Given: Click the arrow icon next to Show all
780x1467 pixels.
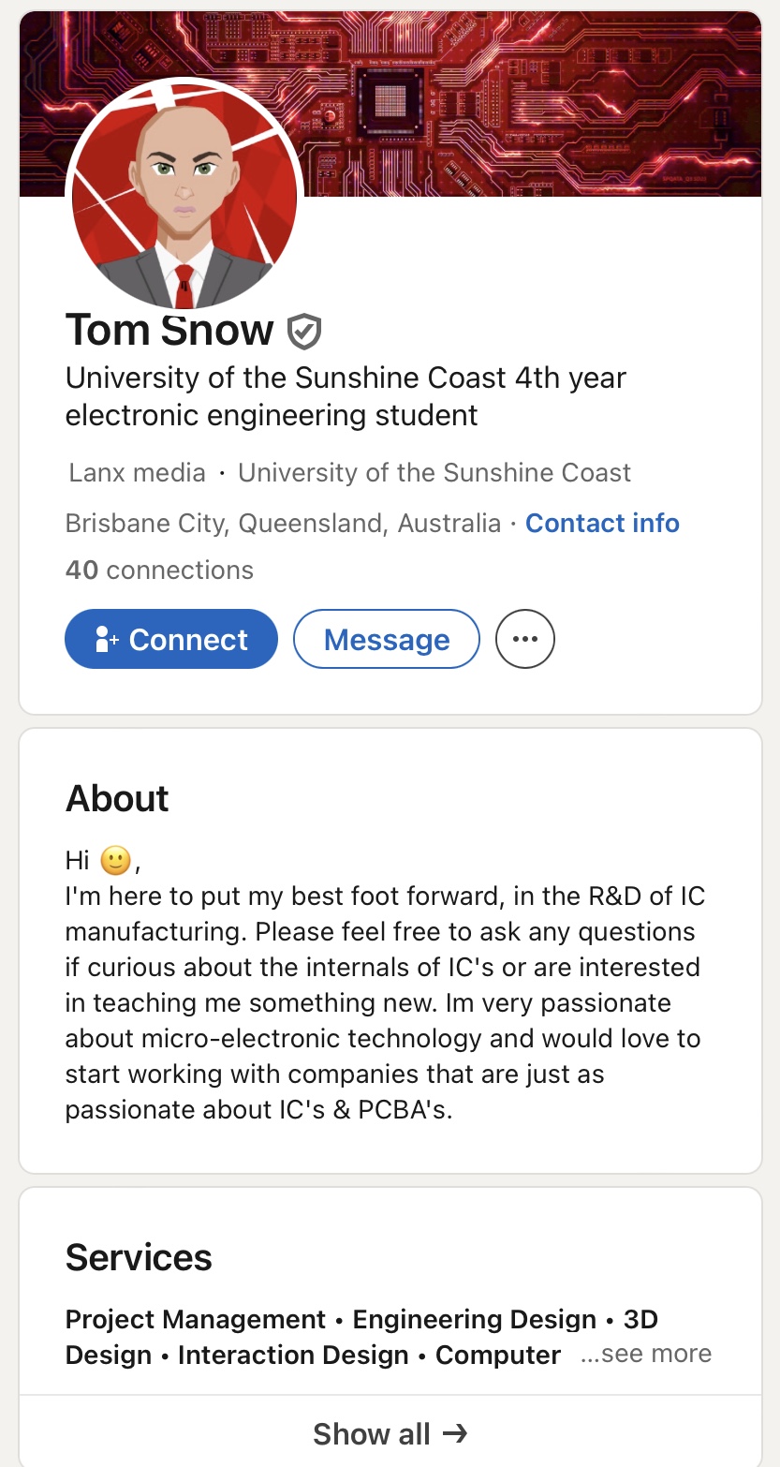Looking at the screenshot, I should 455,1433.
